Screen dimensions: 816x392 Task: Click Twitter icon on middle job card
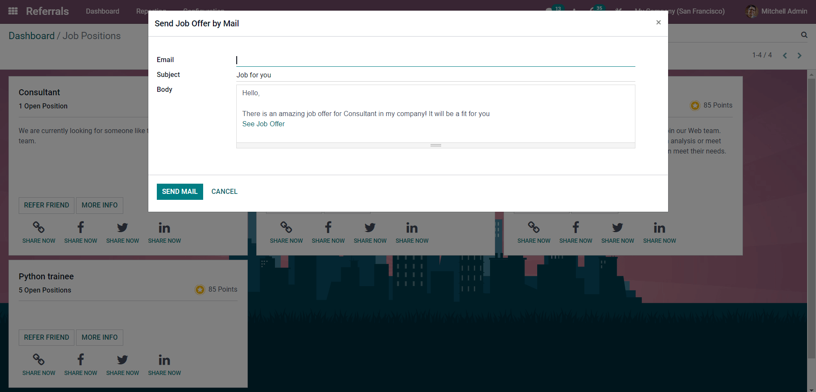click(x=370, y=227)
